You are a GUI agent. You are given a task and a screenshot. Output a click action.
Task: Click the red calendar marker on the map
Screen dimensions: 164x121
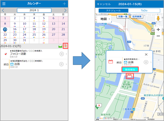130,76
